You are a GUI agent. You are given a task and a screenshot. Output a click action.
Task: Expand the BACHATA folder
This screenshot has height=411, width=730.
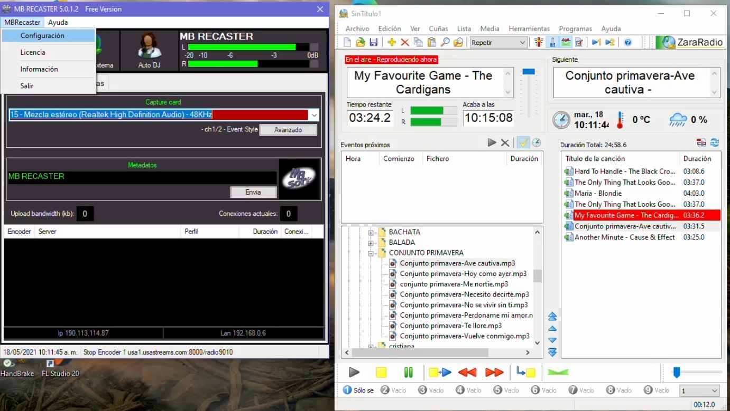(x=371, y=232)
